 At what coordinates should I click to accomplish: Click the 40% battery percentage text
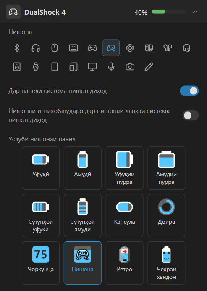pos(141,13)
